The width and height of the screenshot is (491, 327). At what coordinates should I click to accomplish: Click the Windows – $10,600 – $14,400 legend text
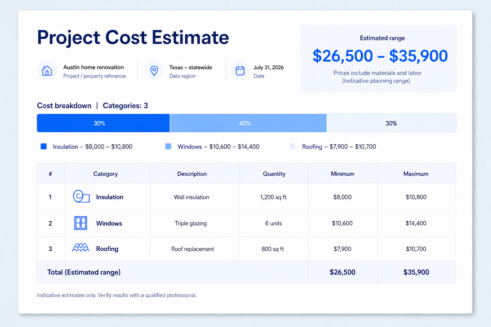(218, 147)
